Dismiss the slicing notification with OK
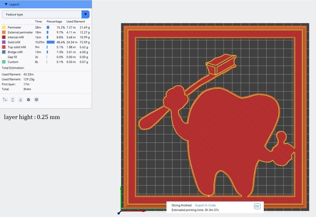316x217 pixels. [x=257, y=206]
